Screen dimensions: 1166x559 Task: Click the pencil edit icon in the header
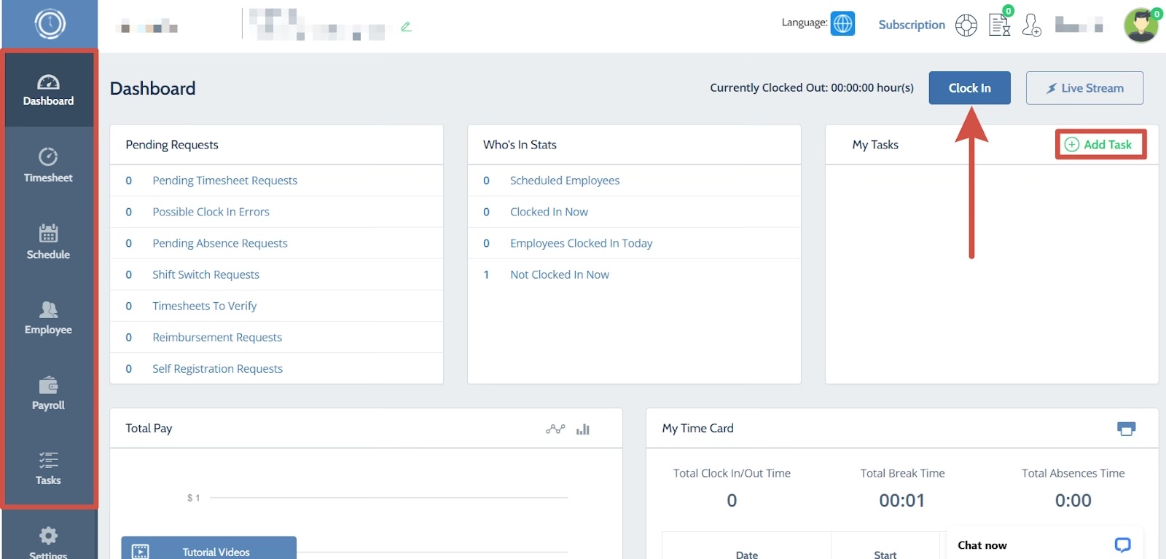(406, 27)
